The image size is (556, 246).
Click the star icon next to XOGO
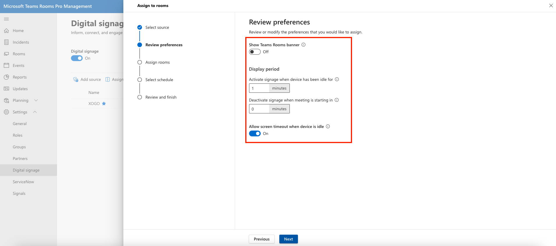point(104,104)
